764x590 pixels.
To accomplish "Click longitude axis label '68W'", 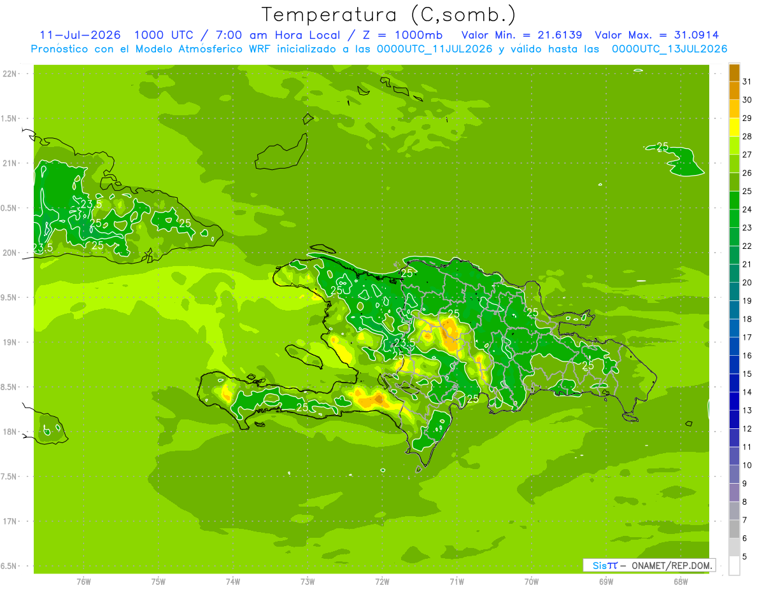I will [681, 581].
